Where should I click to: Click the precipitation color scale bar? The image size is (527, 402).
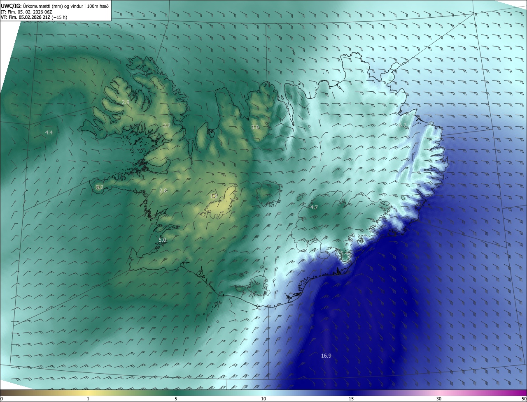pos(263,393)
